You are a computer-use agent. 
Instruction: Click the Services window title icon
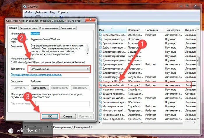click(x=25, y=6)
